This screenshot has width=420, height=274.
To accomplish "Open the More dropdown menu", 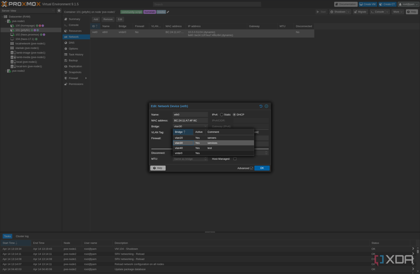I will pyautogui.click(x=398, y=12).
